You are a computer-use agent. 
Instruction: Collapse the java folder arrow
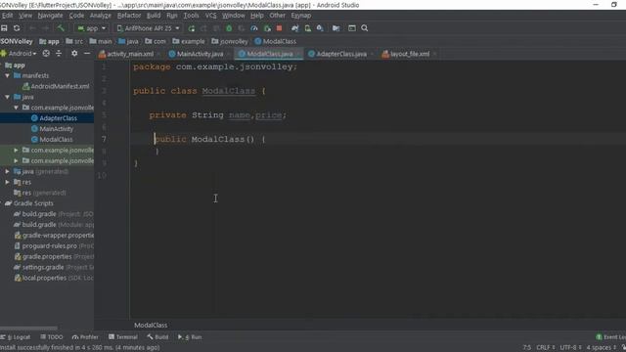tap(7, 97)
